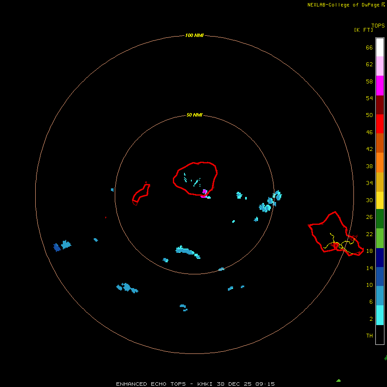387x387 pixels.
Task: Click the "TH" legend label
Action: [x=369, y=335]
